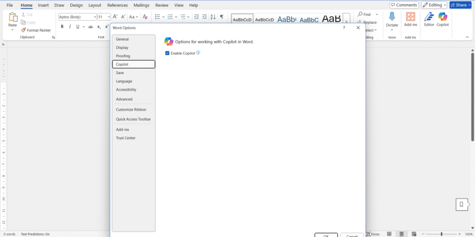Open the Editor pane
Screen dimensions: 475x237
point(429,19)
